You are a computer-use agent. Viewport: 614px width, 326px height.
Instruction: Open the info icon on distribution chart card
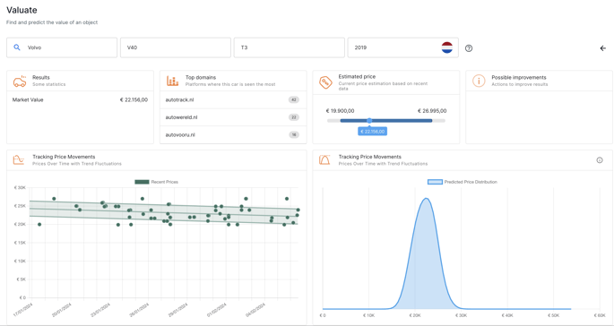600,160
